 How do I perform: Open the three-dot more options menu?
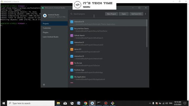(146, 14)
